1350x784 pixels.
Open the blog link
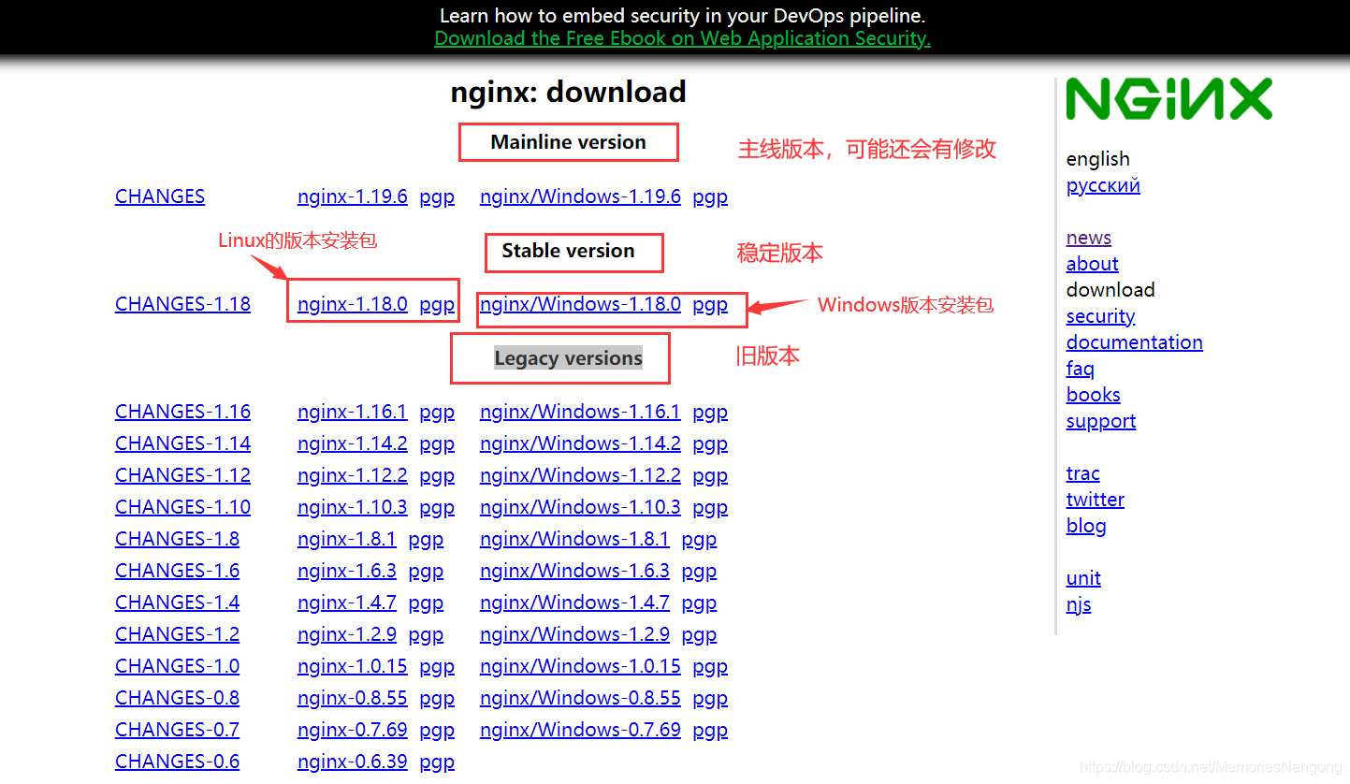click(1086, 526)
